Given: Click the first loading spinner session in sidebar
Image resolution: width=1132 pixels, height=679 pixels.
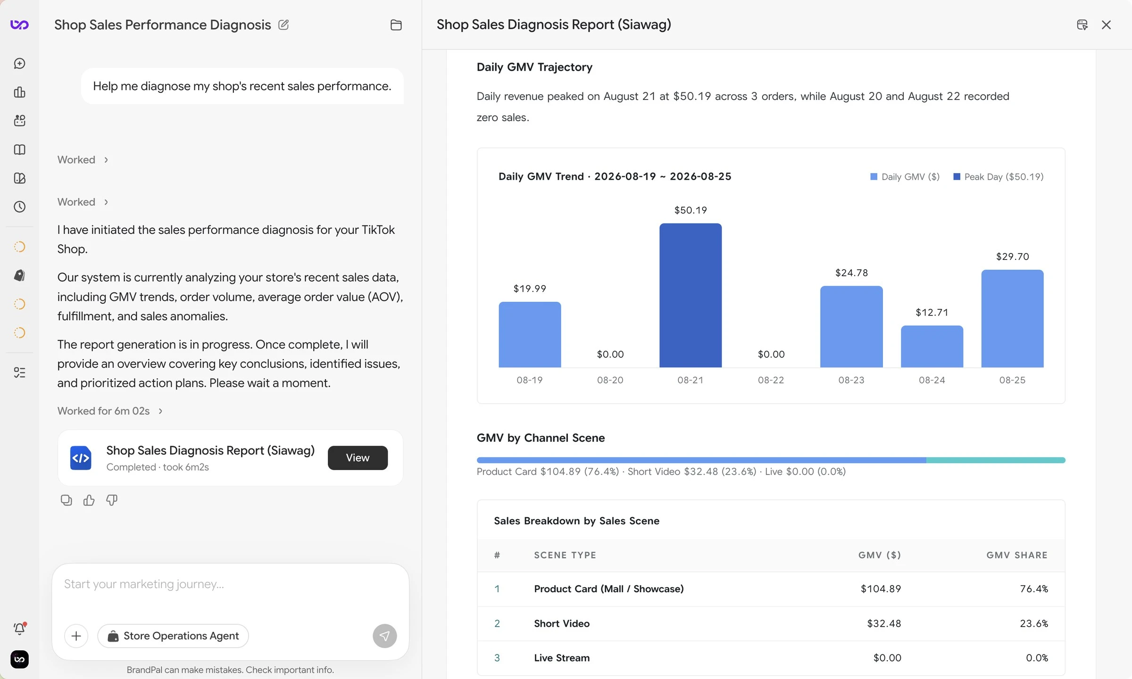Looking at the screenshot, I should click(x=19, y=247).
